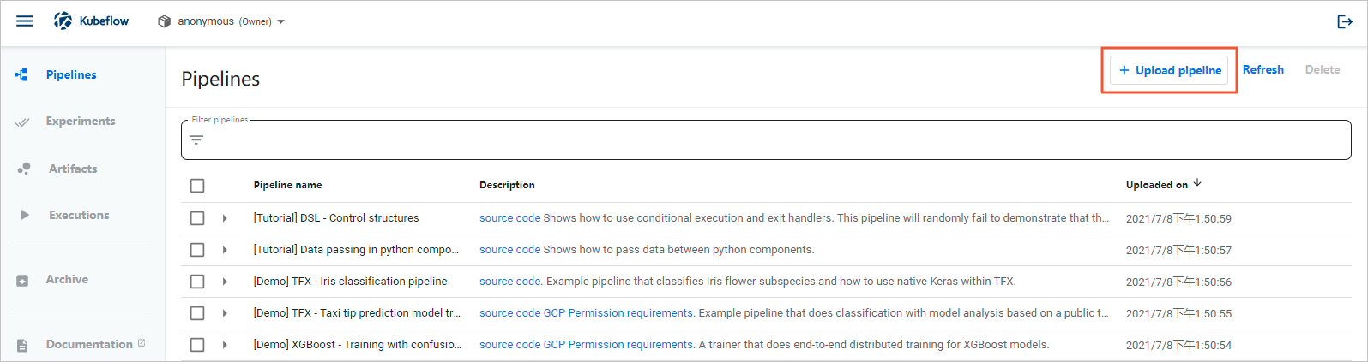Open the hamburger navigation menu
Viewport: 1368px width, 362px height.
pos(24,21)
